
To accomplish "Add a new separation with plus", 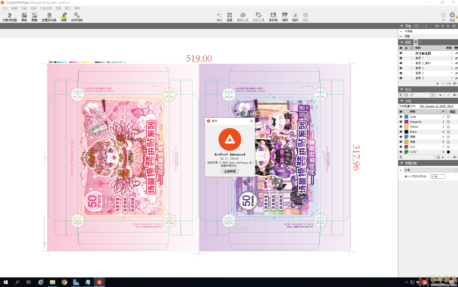I will coord(443,157).
